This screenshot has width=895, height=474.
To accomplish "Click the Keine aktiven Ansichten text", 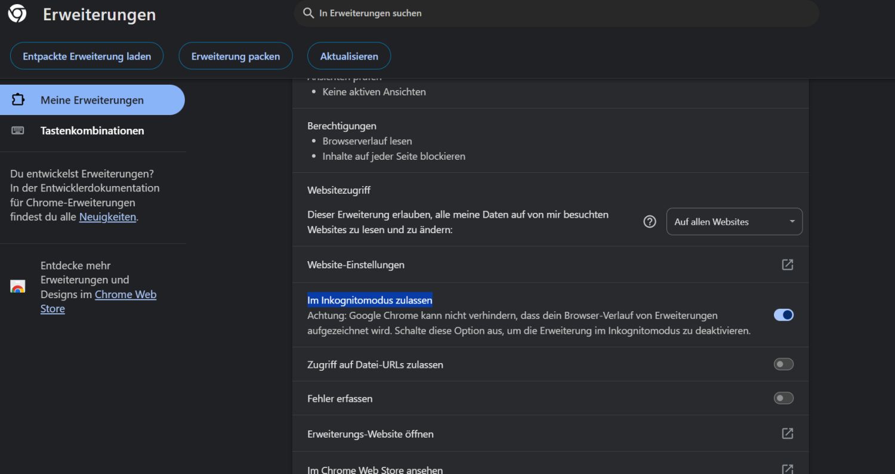I will pos(374,92).
